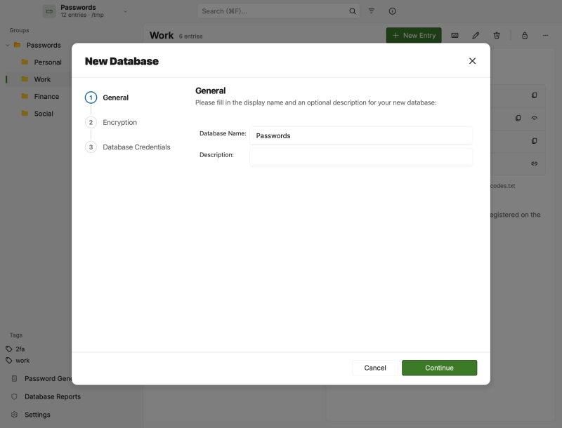Open the database switcher dropdown chevron
This screenshot has height=428, width=562.
pyautogui.click(x=126, y=11)
